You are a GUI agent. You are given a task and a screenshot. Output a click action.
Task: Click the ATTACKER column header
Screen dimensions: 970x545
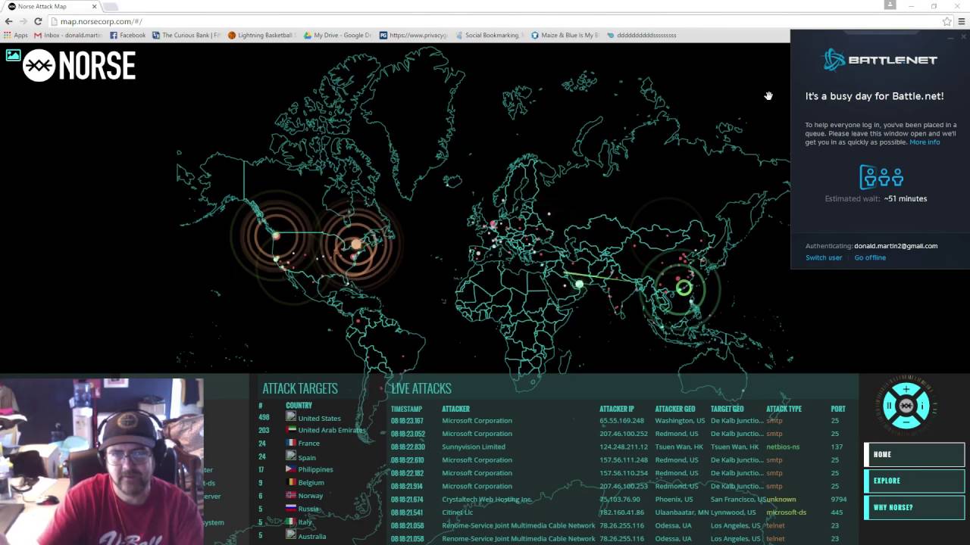point(456,409)
